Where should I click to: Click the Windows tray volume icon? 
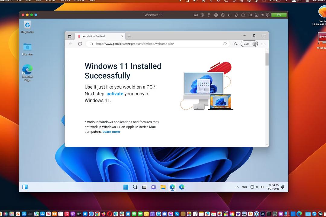coord(257,187)
